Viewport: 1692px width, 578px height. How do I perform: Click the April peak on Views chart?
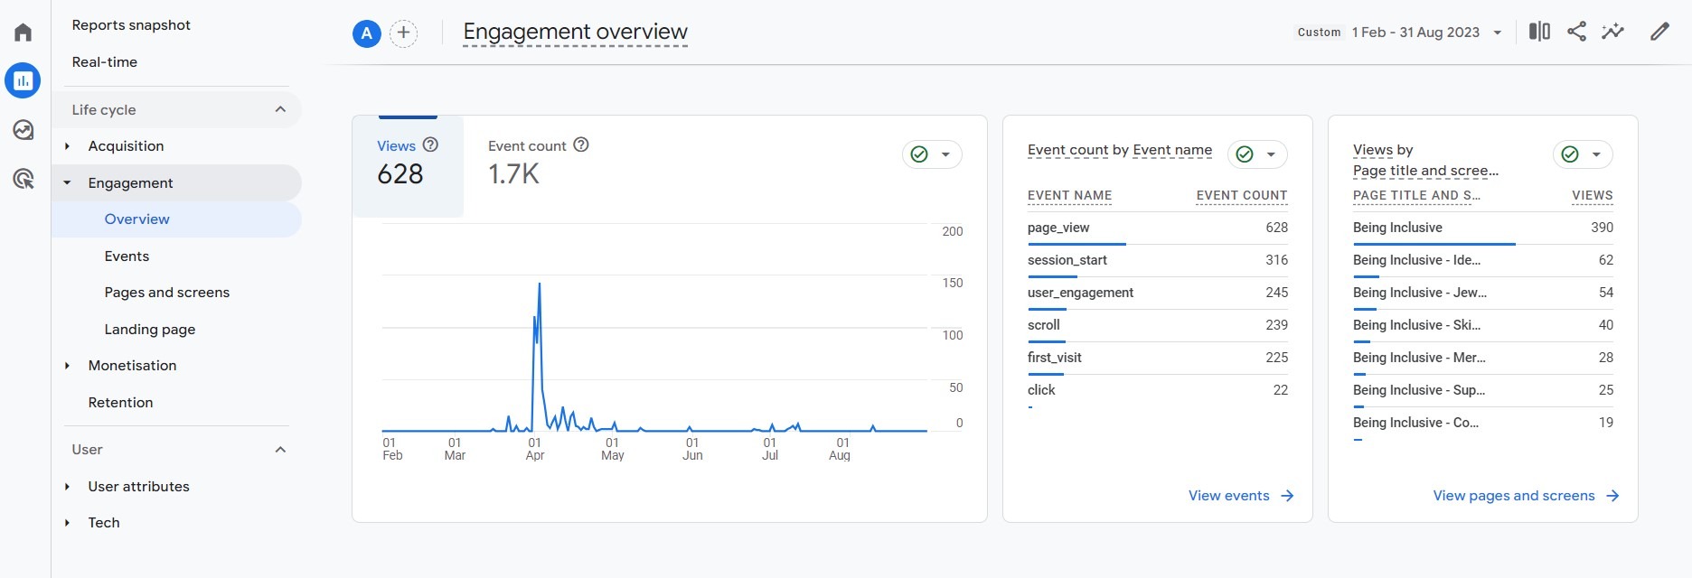click(540, 284)
